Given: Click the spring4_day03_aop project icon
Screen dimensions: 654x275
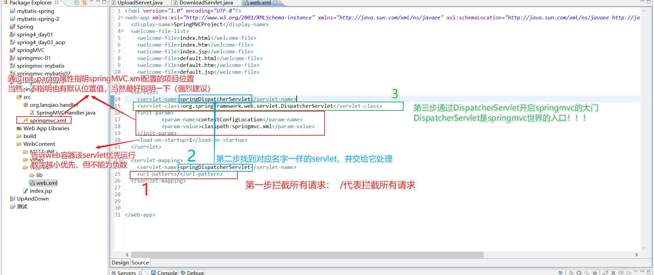Looking at the screenshot, I should (x=13, y=42).
